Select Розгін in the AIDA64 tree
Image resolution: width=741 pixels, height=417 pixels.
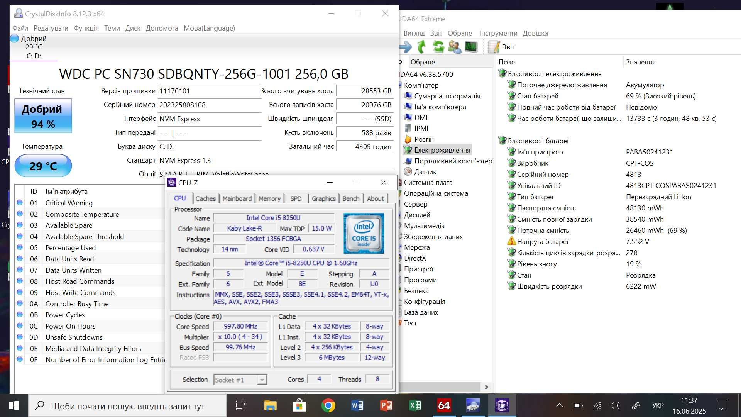click(x=424, y=139)
